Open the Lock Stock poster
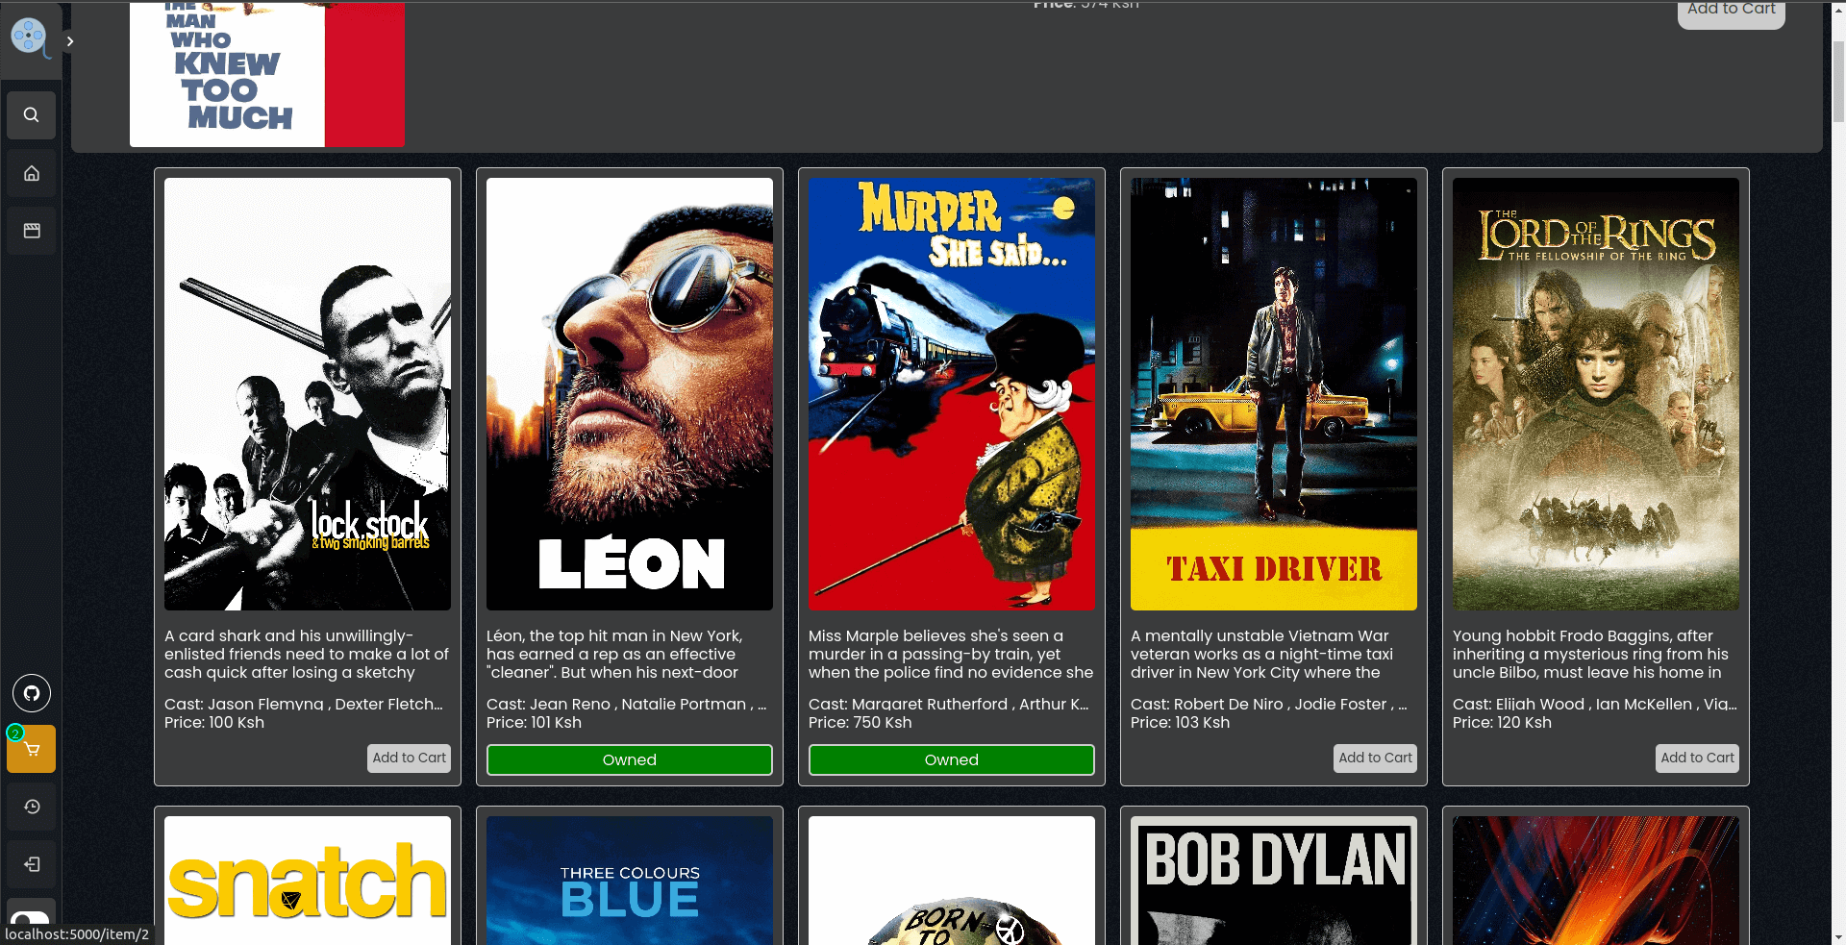This screenshot has width=1846, height=945. pos(308,394)
